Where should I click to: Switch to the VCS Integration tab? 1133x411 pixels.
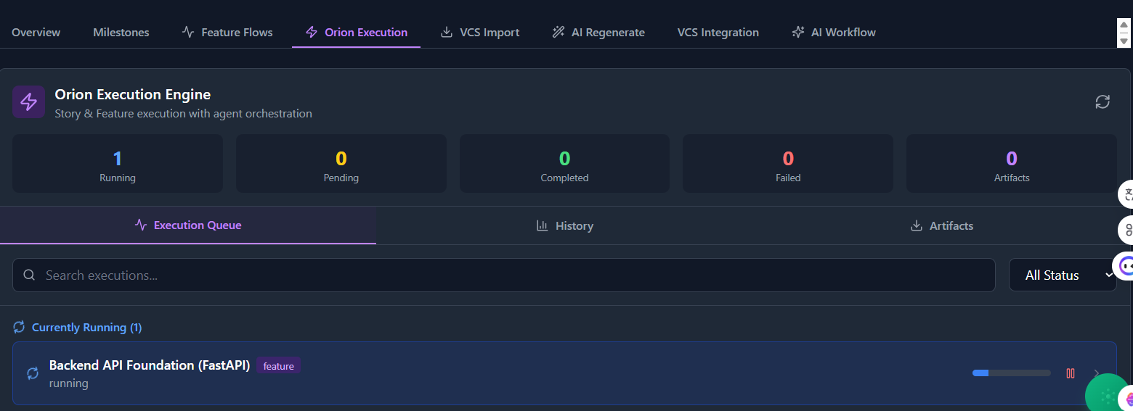[718, 33]
